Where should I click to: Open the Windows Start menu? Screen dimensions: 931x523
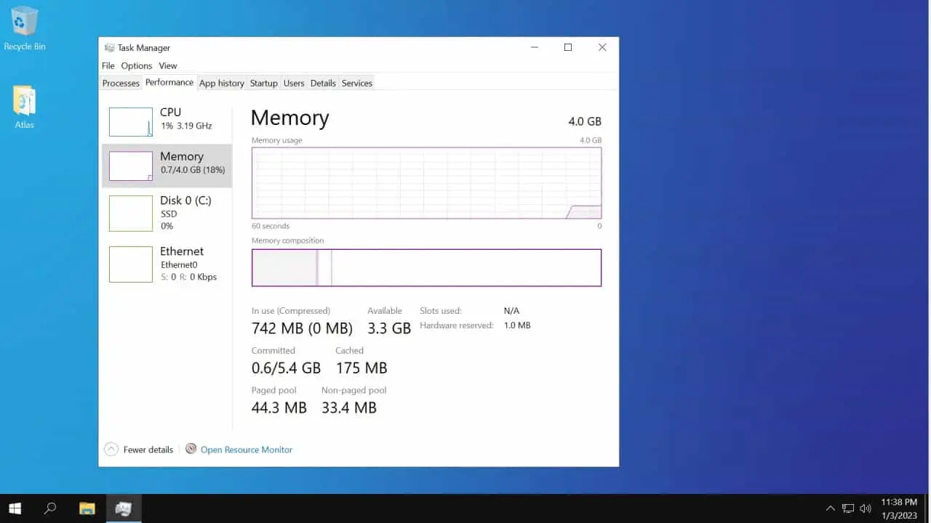[x=15, y=508]
